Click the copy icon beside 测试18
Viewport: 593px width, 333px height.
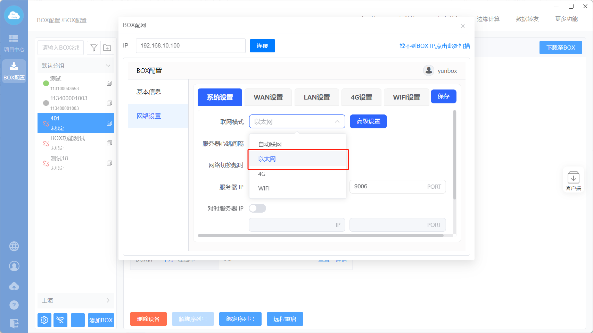click(109, 163)
